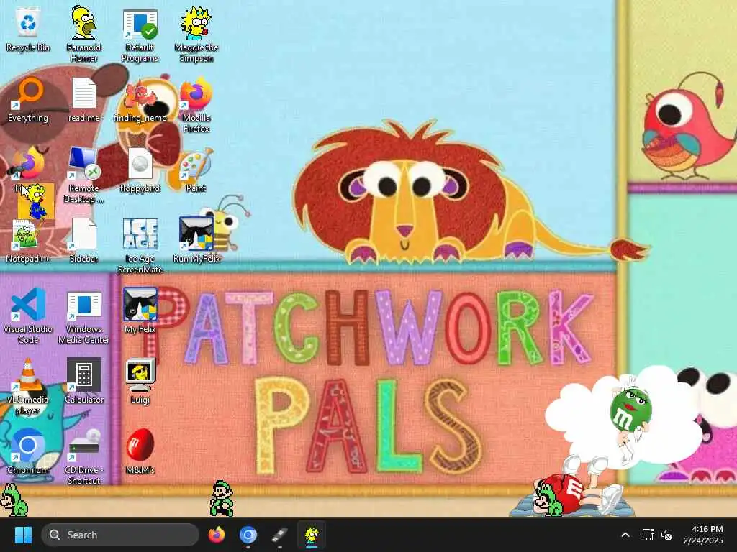
Task: Click the taskbar Search box
Action: pos(120,535)
